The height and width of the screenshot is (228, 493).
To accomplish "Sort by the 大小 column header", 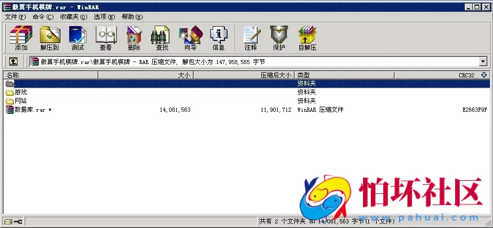I will pyautogui.click(x=146, y=75).
